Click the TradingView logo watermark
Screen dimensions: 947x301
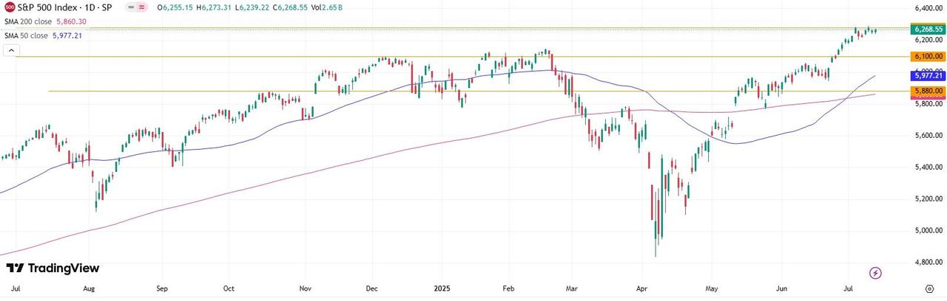pyautogui.click(x=53, y=269)
